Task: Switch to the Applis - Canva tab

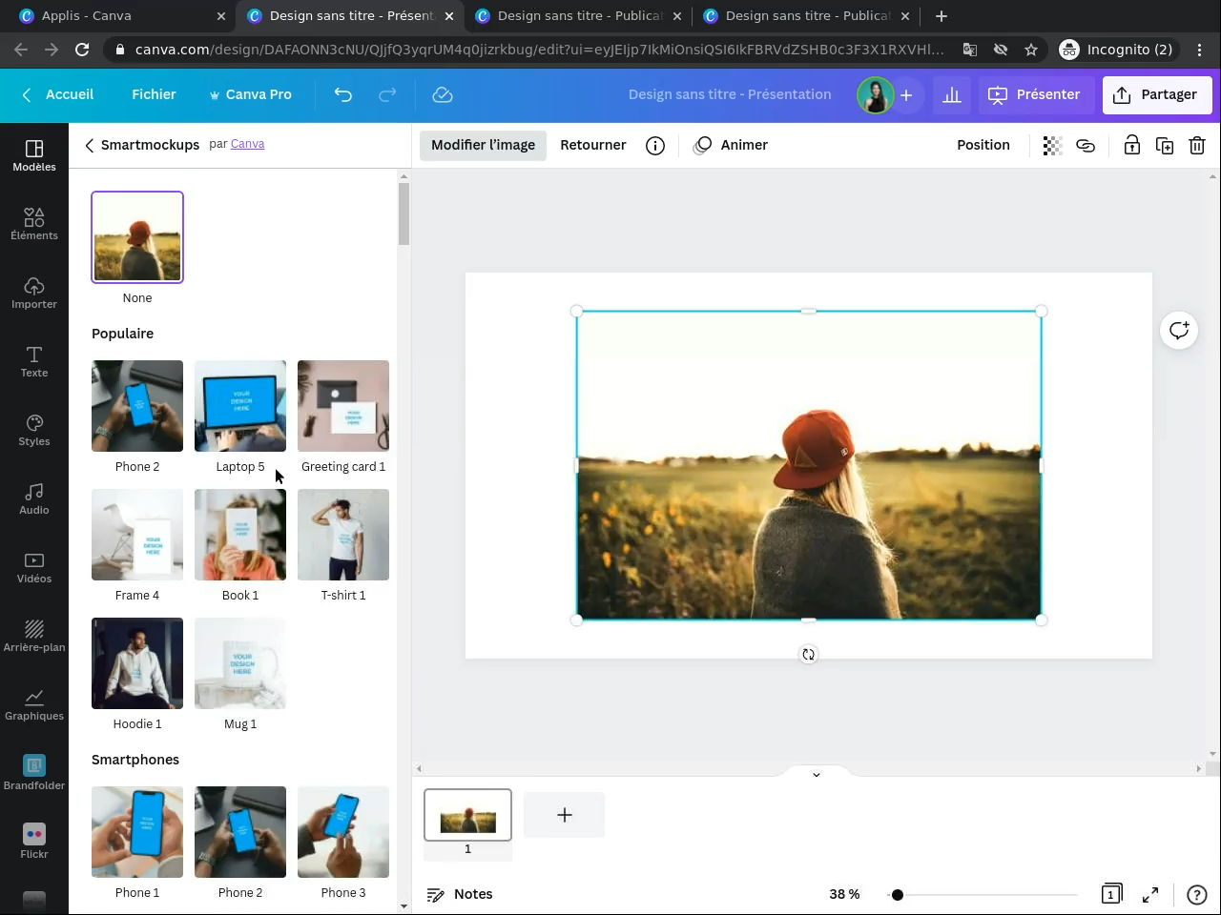Action: (122, 16)
